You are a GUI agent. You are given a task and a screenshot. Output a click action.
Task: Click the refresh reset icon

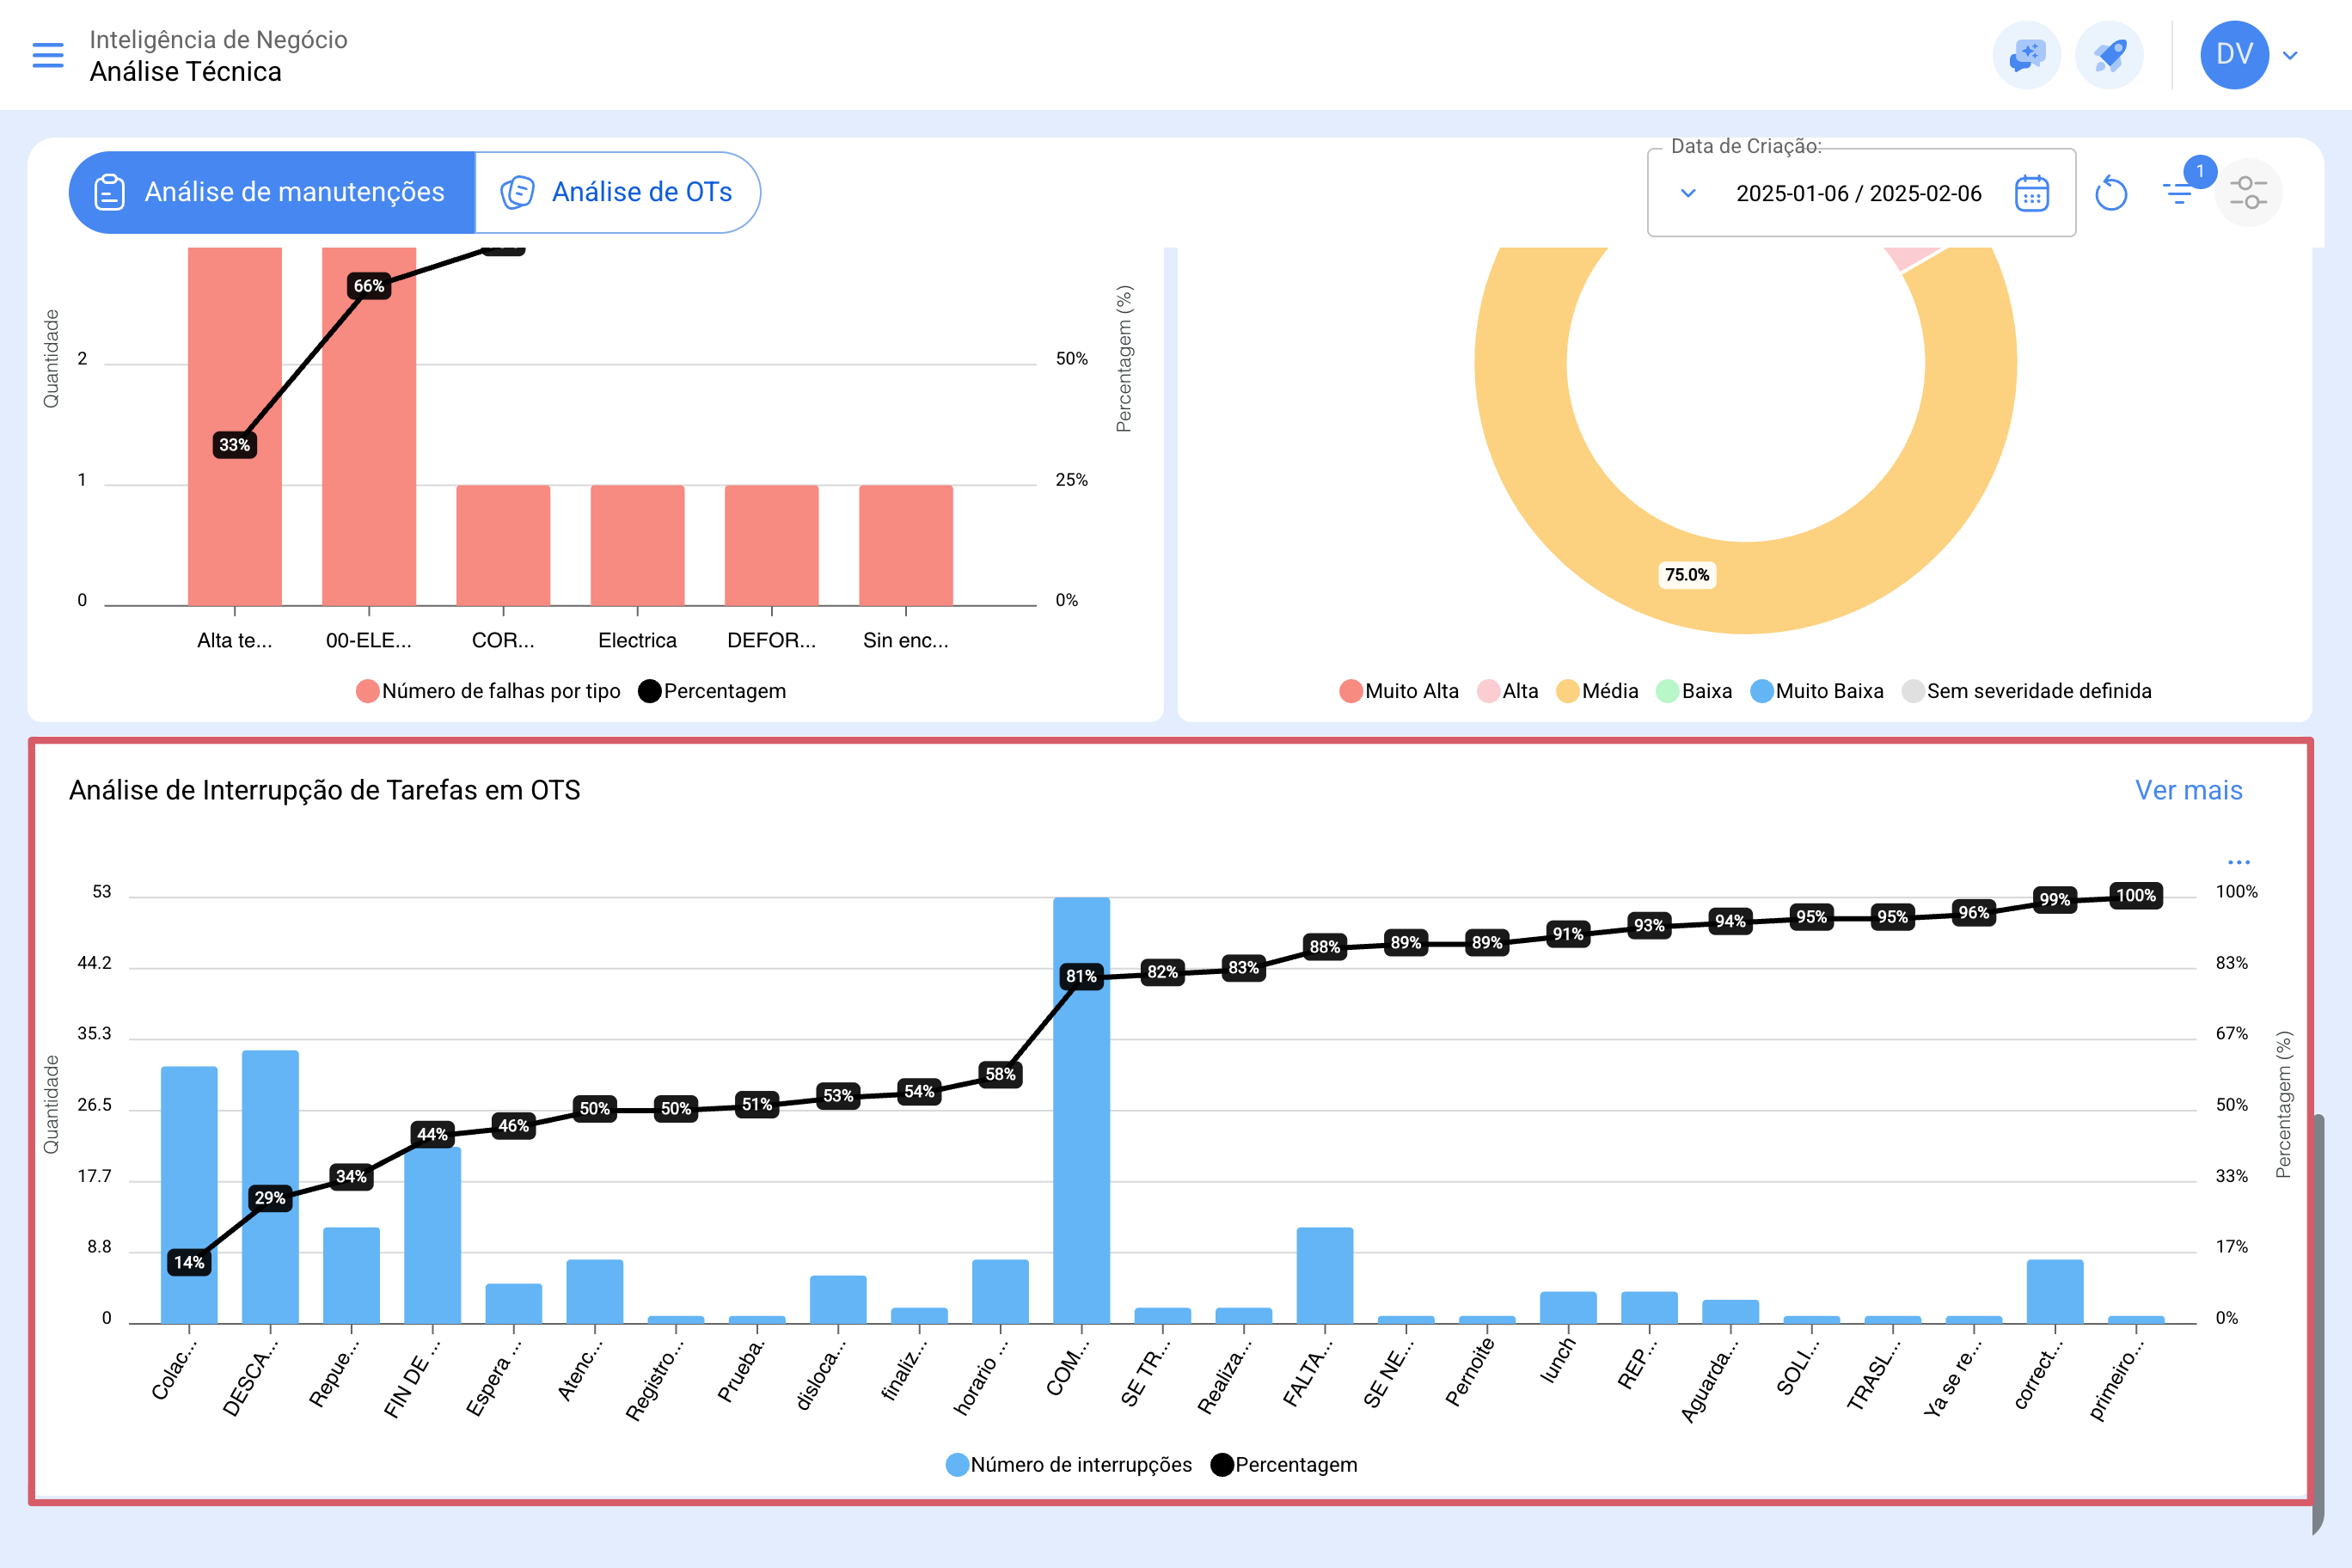(x=2110, y=193)
